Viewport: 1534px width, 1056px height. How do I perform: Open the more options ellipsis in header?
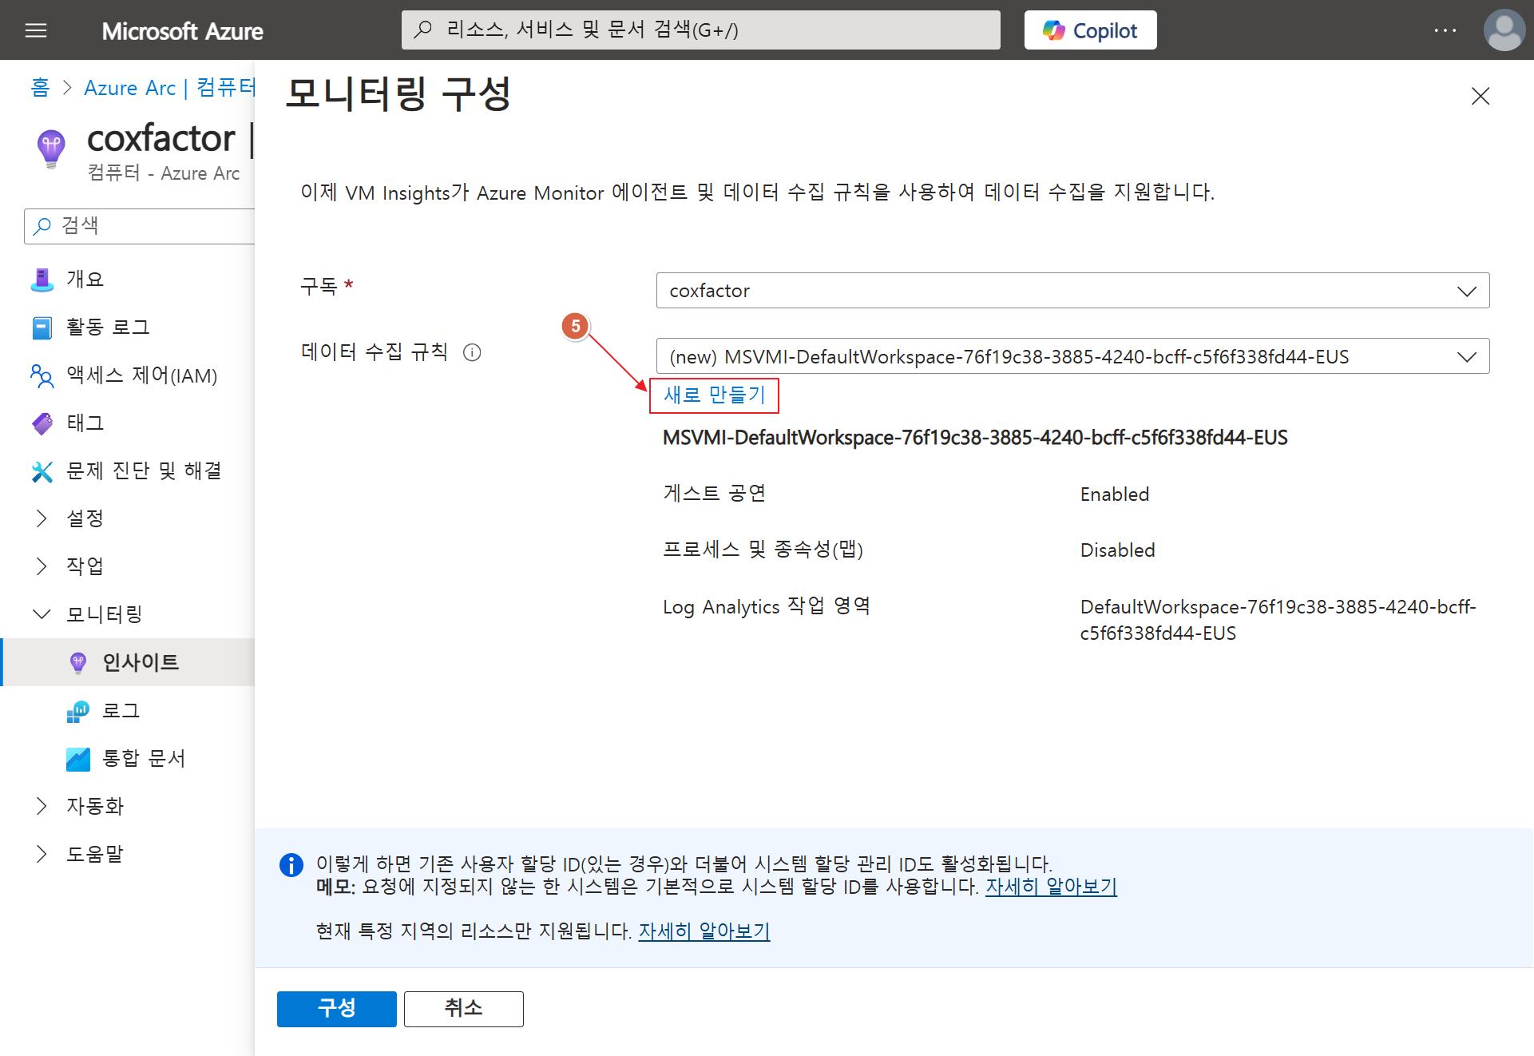click(x=1445, y=30)
